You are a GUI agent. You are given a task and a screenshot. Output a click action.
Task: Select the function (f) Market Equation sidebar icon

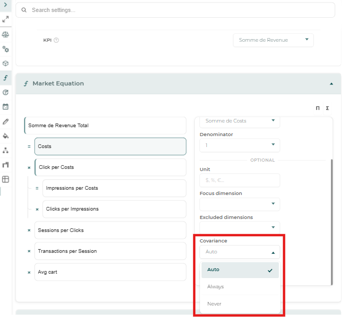[5, 78]
